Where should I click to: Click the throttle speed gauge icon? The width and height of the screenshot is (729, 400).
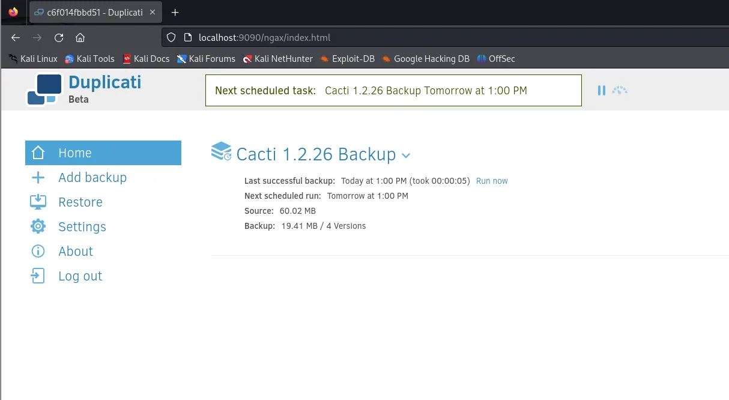(x=619, y=91)
